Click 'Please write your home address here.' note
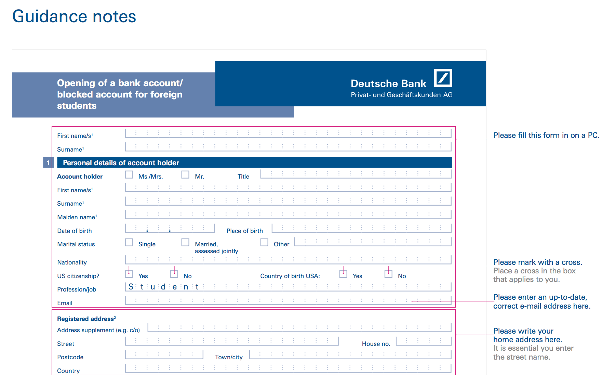Image resolution: width=616 pixels, height=375 pixels. pos(528,335)
